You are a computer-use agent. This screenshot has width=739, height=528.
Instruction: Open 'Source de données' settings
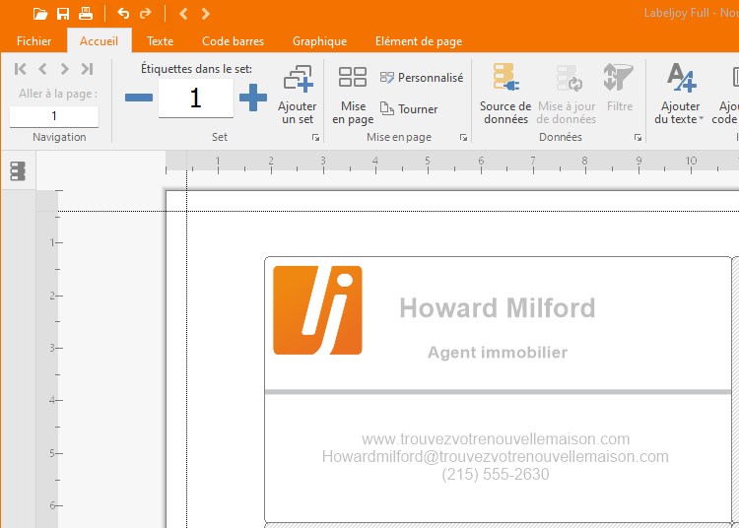(505, 95)
